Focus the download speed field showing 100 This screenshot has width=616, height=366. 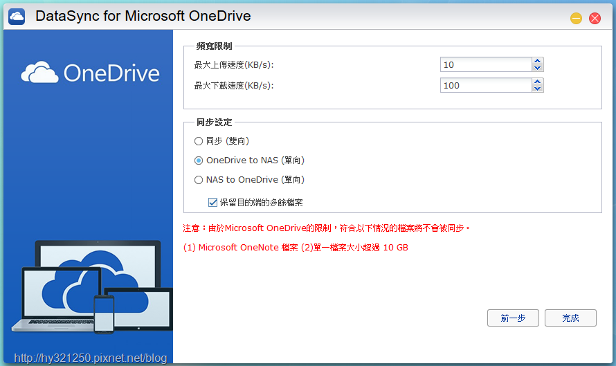tap(486, 85)
